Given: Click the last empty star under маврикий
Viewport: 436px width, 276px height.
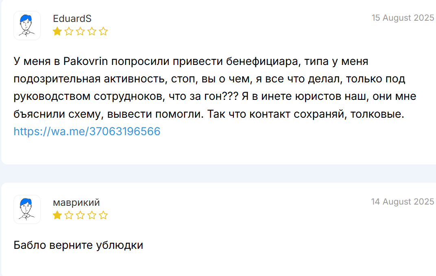Looking at the screenshot, I should pyautogui.click(x=103, y=215).
